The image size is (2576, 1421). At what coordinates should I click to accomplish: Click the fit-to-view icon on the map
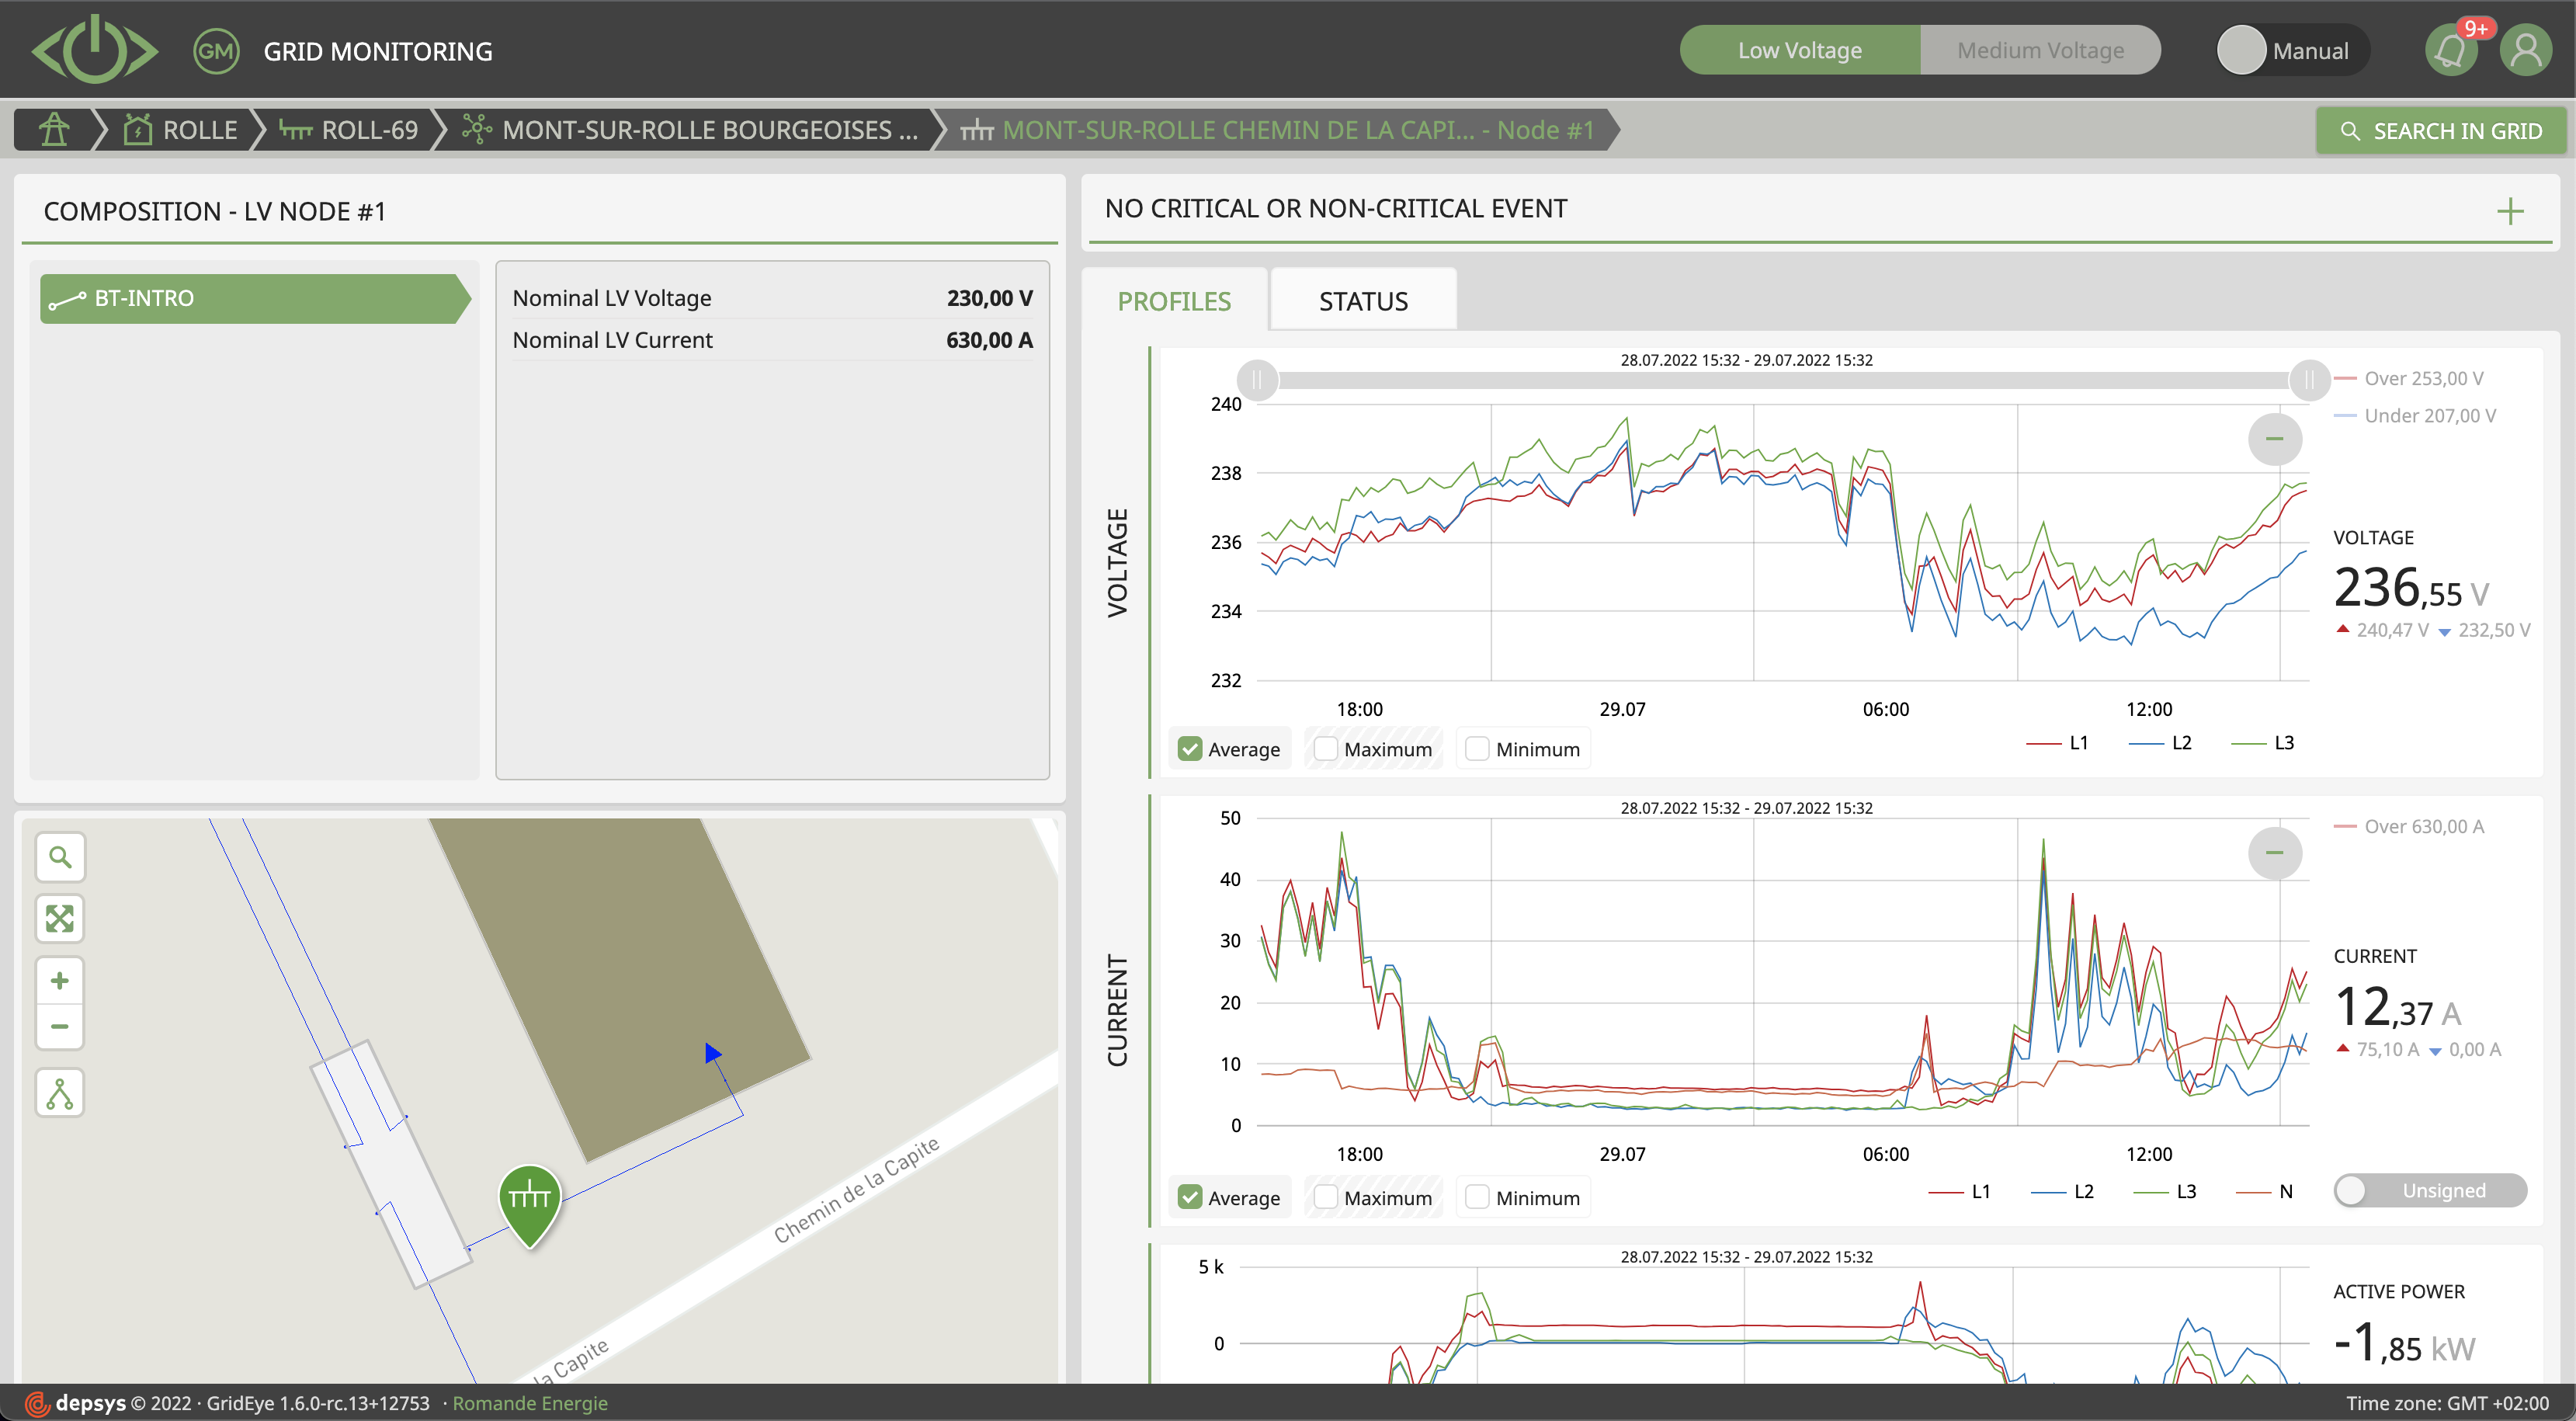[x=59, y=918]
